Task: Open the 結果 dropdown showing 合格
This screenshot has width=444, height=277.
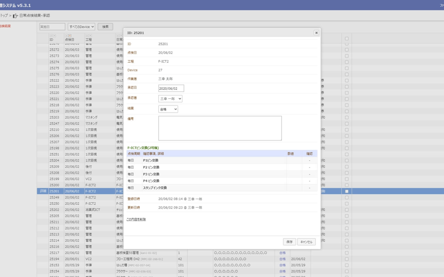Action: click(168, 109)
